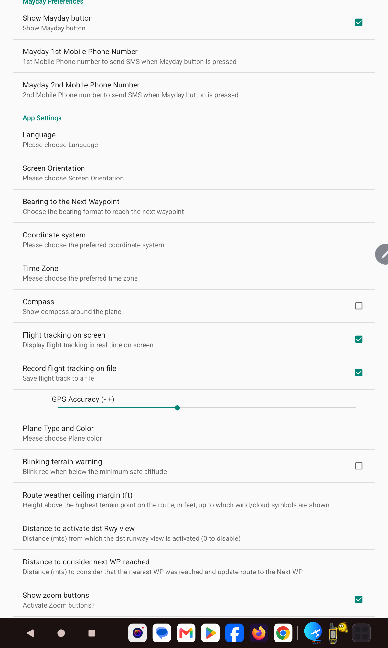The width and height of the screenshot is (388, 648).
Task: Enable Blinking terrain warning checkbox
Action: point(359,466)
